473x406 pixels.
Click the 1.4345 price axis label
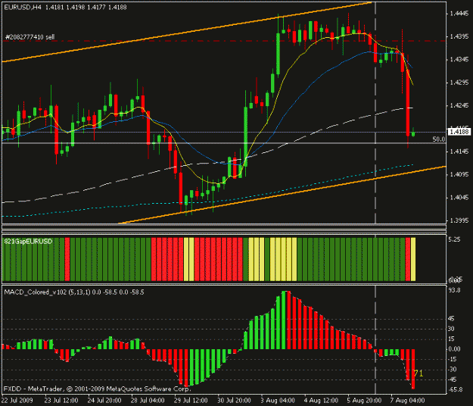pos(459,60)
